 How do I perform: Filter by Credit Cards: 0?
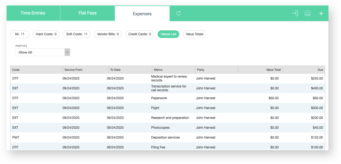[x=140, y=34]
